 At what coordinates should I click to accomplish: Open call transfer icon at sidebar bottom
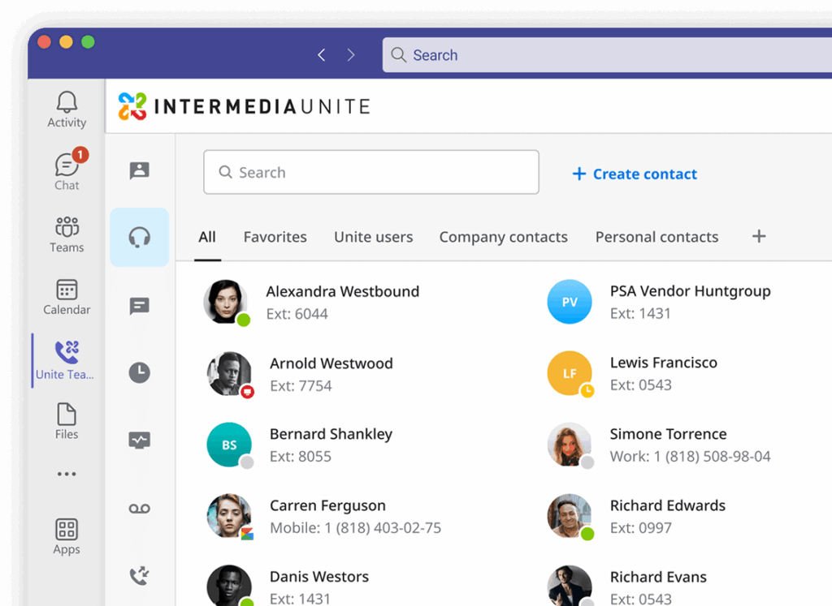point(139,575)
